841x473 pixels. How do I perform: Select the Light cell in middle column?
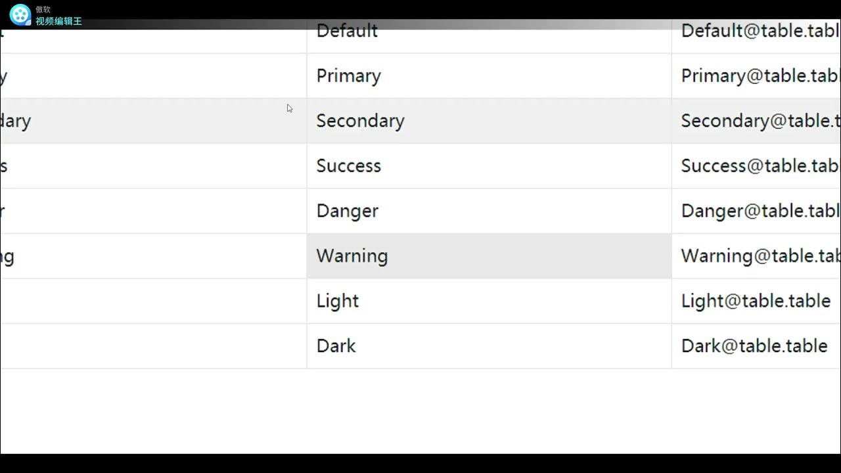pos(489,301)
